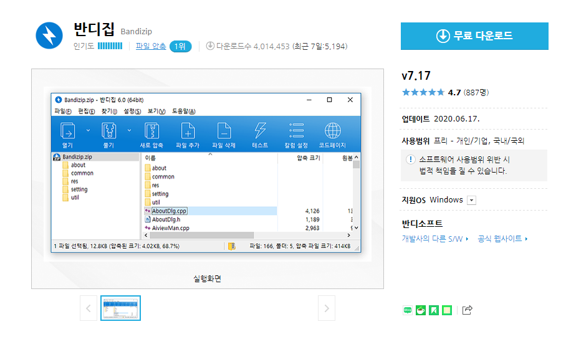Screen dimensions: 566x352
Task: Go to previous screenshot thumbnail arrow
Action: click(89, 308)
